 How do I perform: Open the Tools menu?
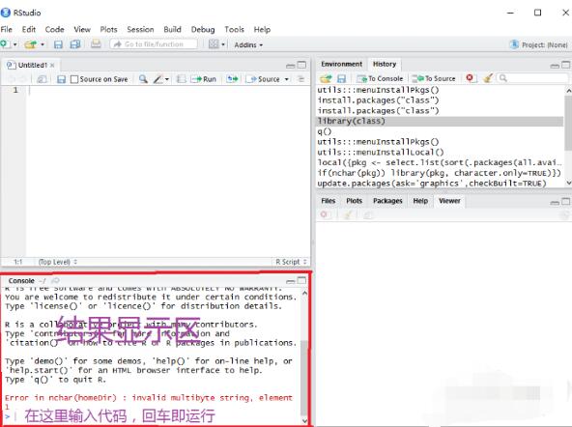[x=234, y=29]
